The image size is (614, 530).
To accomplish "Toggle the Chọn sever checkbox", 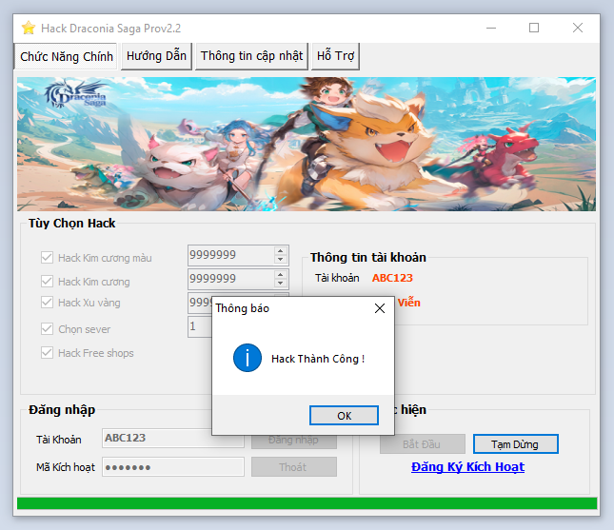I will (x=47, y=329).
